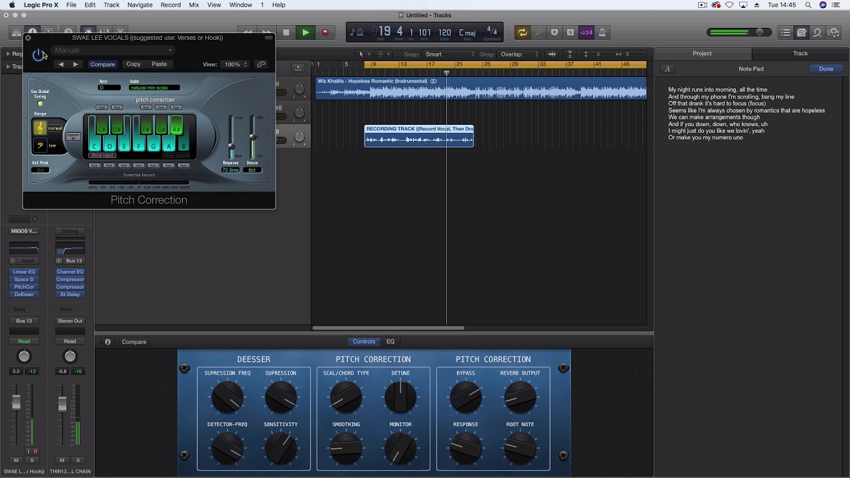Viewport: 850px width, 478px height.
Task: Click the Replace mode X button
Action: (x=554, y=32)
